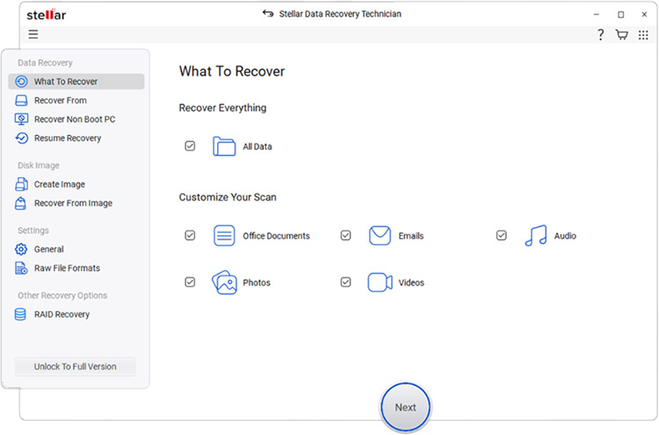The height and width of the screenshot is (435, 659).
Task: Click the Photos picture icon
Action: [x=225, y=282]
